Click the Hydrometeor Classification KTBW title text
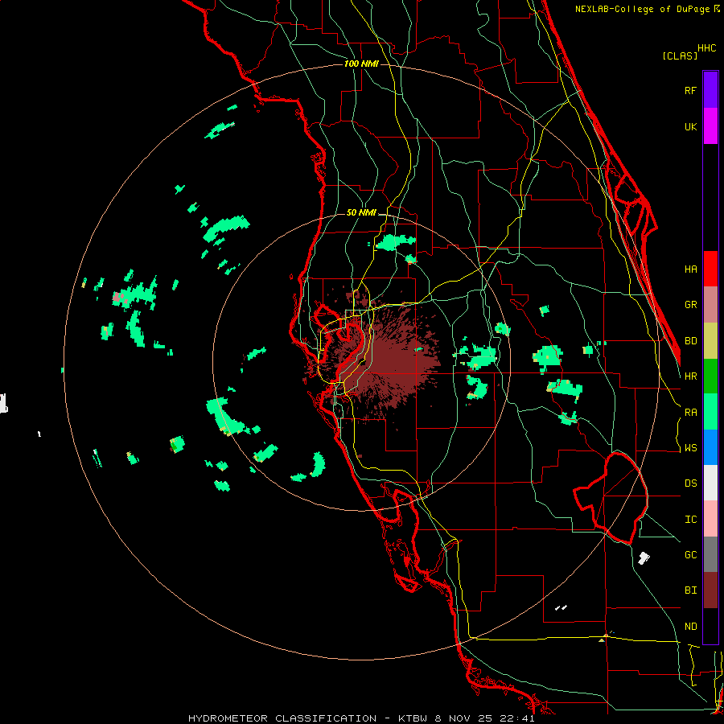This screenshot has height=724, width=724. 361,718
